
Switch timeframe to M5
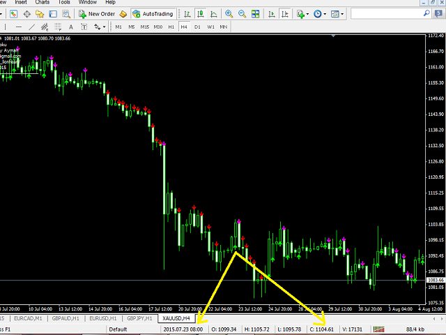(132, 27)
